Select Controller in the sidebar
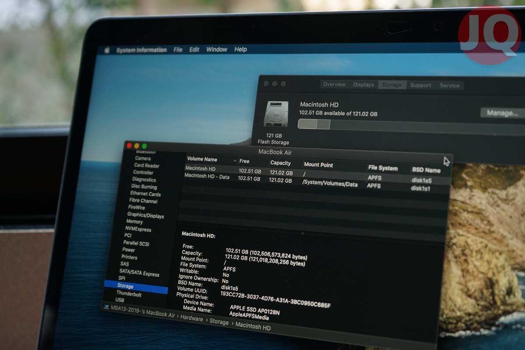 (x=143, y=172)
